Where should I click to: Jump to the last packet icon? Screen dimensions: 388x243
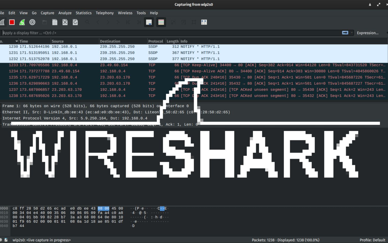coord(139,22)
